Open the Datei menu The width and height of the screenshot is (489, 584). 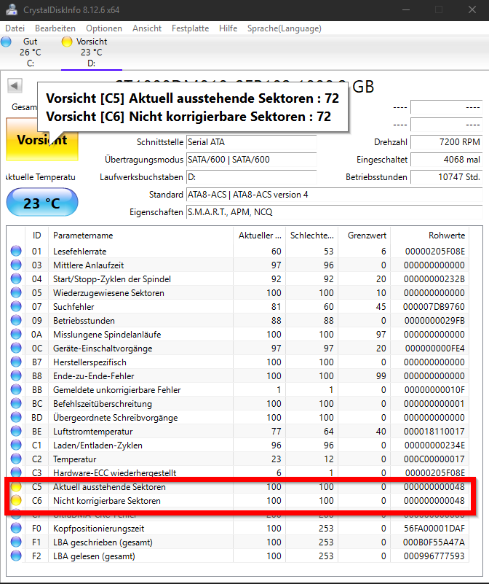15,28
